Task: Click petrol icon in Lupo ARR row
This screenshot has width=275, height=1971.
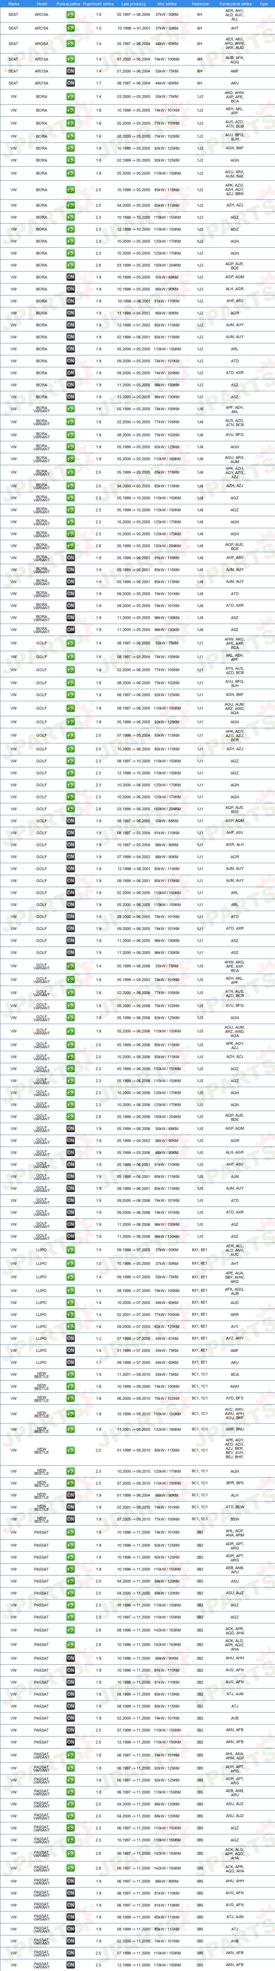Action: pyautogui.click(x=70, y=1315)
